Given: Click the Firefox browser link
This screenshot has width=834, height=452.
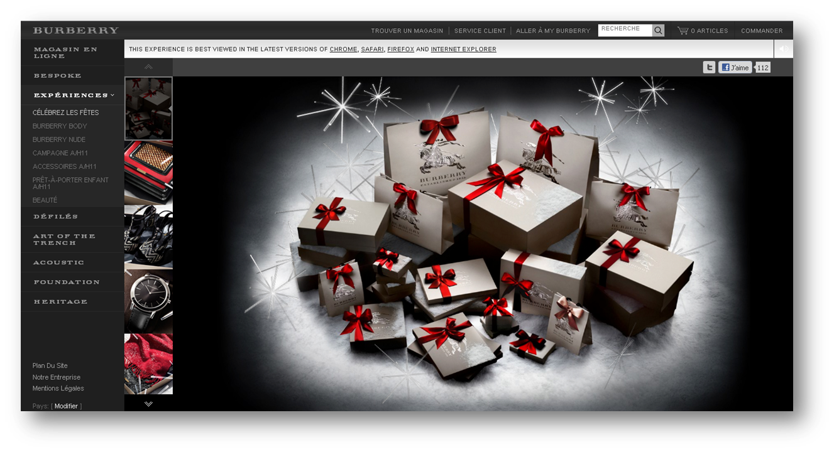Looking at the screenshot, I should [x=400, y=49].
